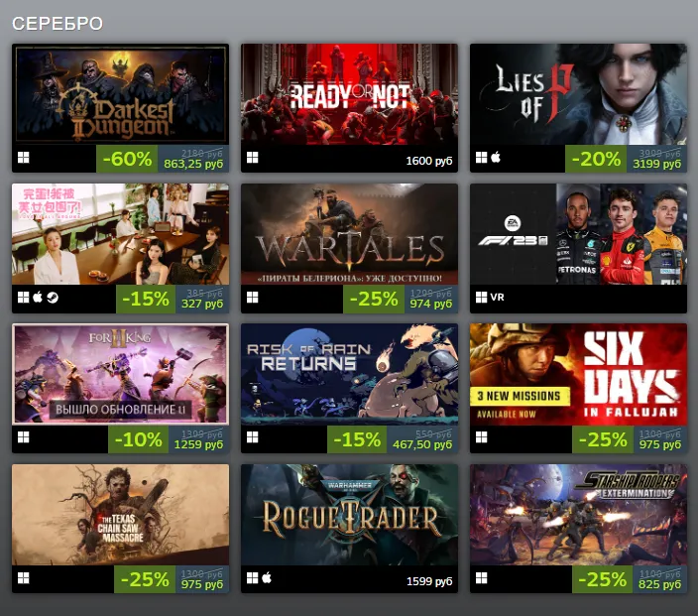Click the Apple icon under Lies of P
698x616 pixels.
[x=496, y=158]
